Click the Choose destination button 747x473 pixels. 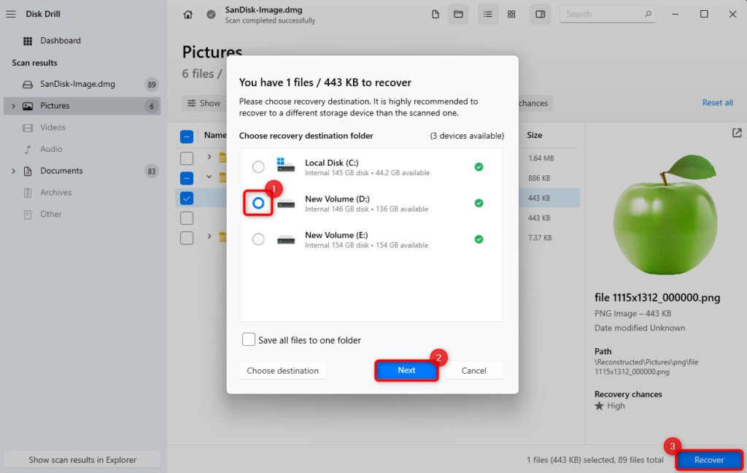pyautogui.click(x=282, y=371)
